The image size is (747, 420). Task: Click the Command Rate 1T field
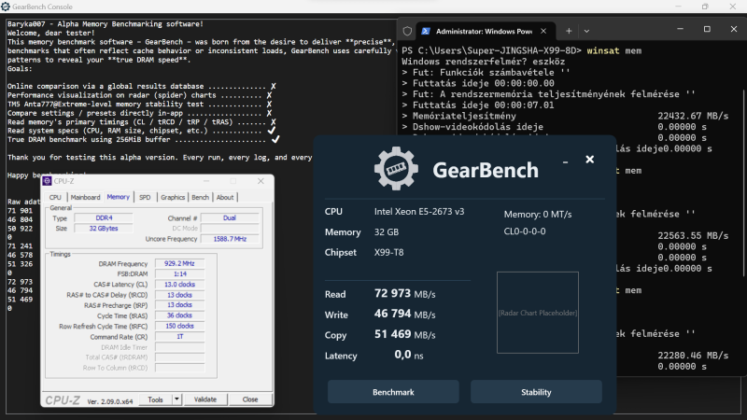179,337
